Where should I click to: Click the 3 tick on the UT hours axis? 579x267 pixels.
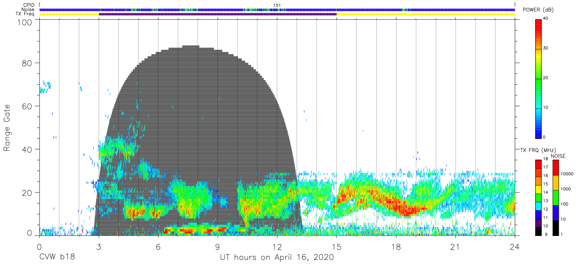(x=99, y=247)
